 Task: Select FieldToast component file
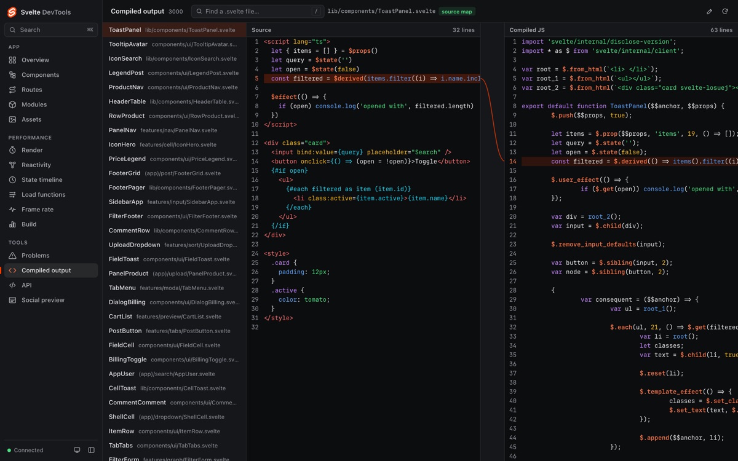tap(174, 259)
